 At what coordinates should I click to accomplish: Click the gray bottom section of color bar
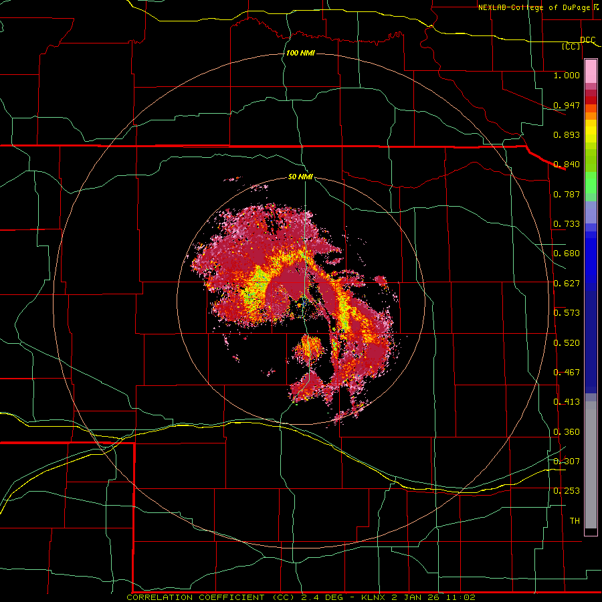point(591,465)
